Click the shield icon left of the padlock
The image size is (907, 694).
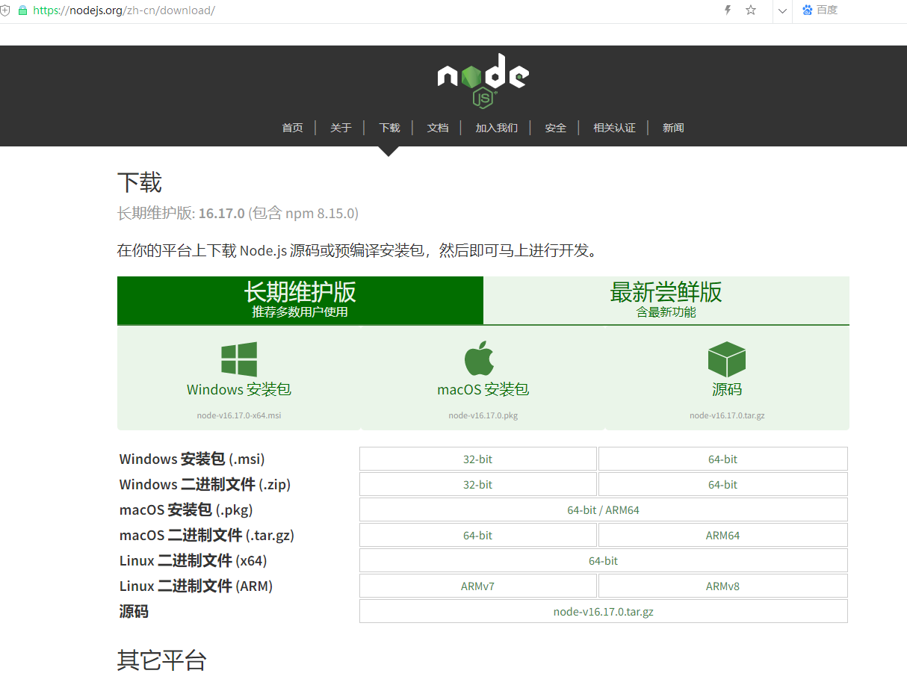[5, 10]
